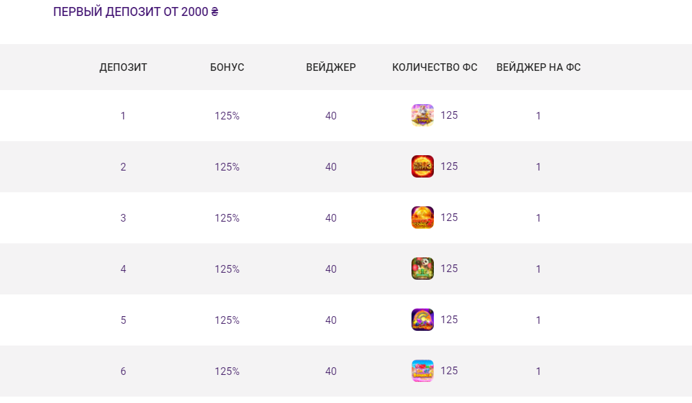This screenshot has height=403, width=692.
Task: Click the 125% bonus value in row 6
Action: 227,372
